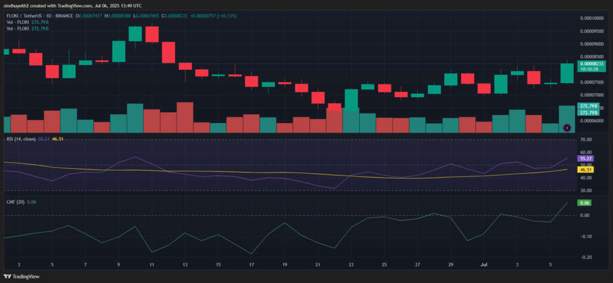Select the CMF (20) indicator legend
613x283 pixels.
tap(14, 202)
